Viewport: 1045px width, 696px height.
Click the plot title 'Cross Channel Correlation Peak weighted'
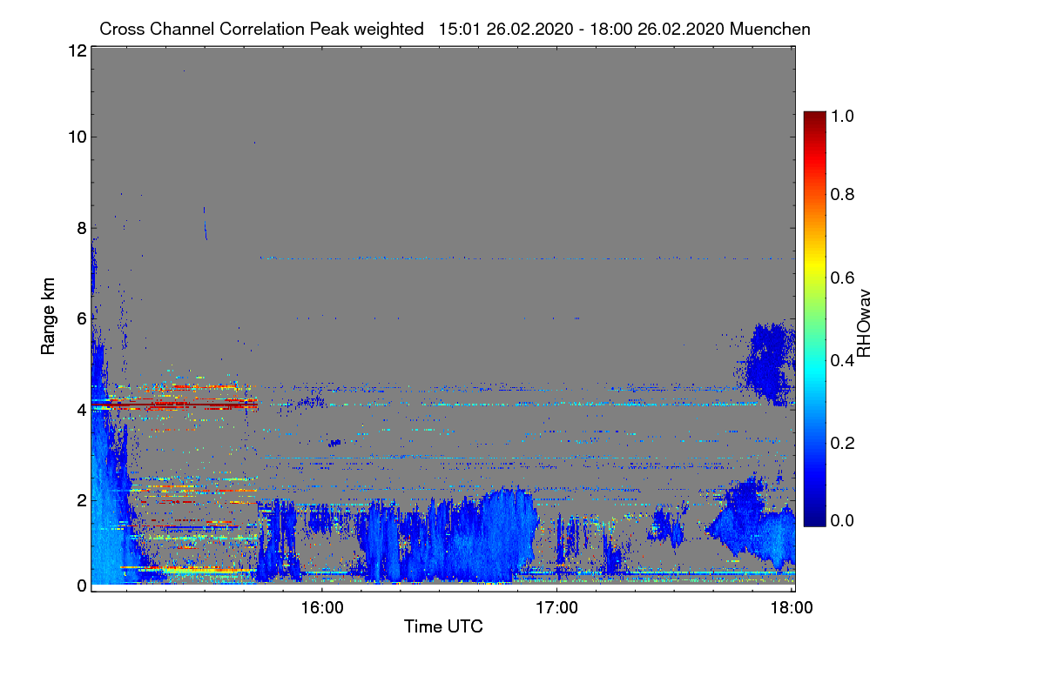pos(262,29)
